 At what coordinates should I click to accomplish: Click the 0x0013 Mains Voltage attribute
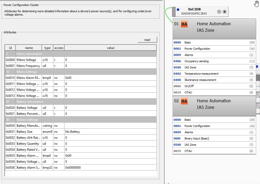point(81,96)
